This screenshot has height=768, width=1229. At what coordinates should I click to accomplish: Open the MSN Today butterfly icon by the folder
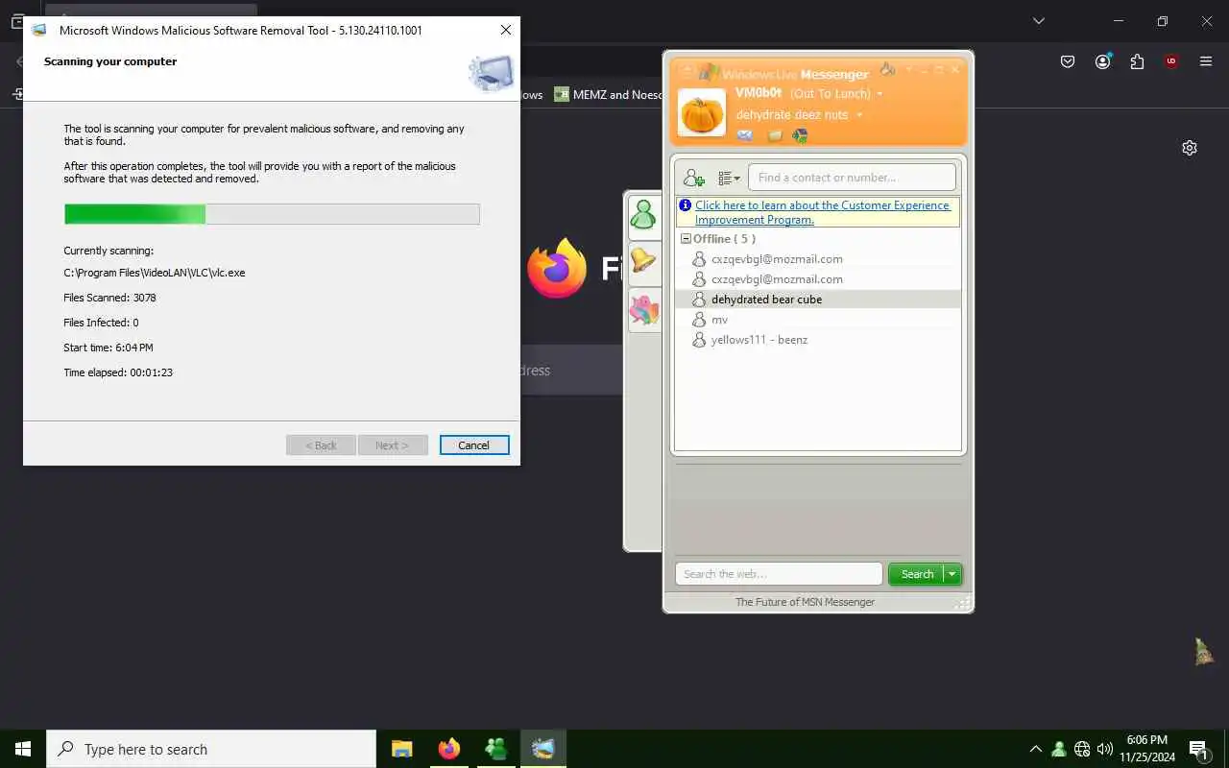(x=800, y=135)
